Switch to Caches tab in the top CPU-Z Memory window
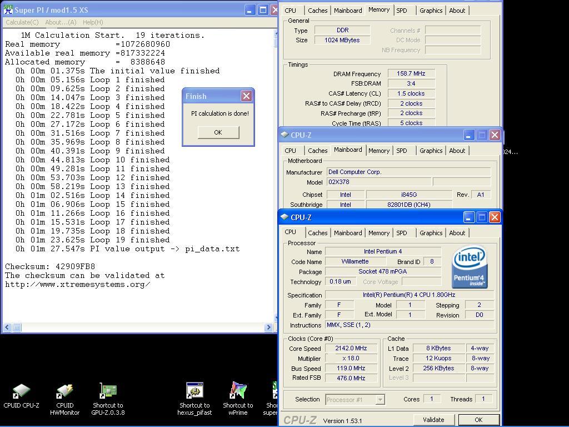This screenshot has height=427, width=569. point(317,11)
